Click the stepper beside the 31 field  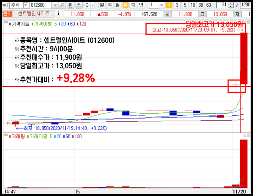(230, 5)
